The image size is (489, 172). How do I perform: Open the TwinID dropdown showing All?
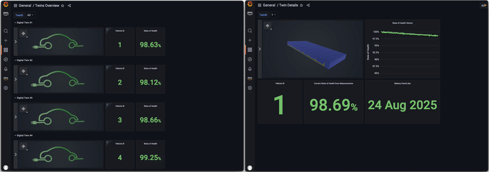click(x=31, y=15)
